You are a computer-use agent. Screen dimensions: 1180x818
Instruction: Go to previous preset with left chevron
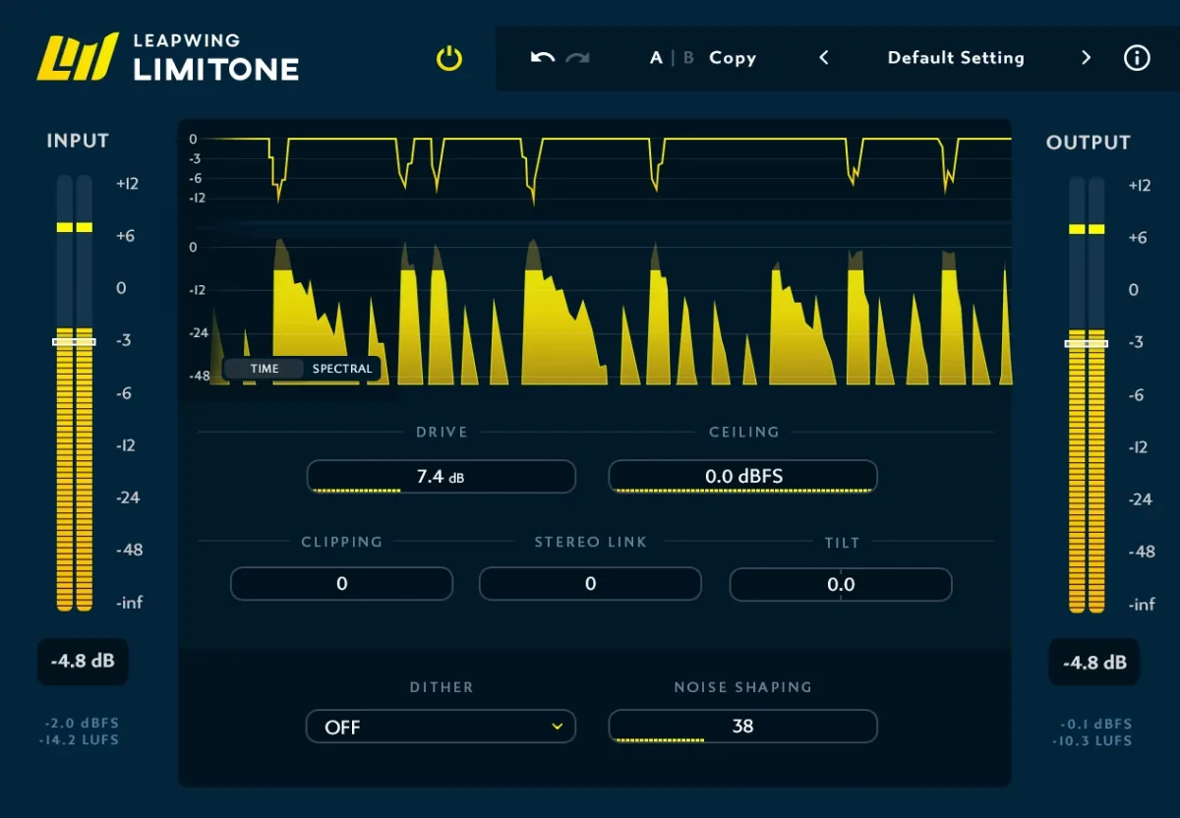pyautogui.click(x=824, y=58)
